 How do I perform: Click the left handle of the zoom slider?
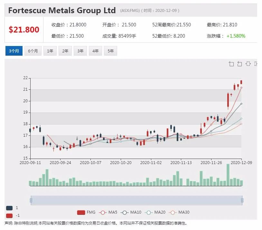(31, 200)
